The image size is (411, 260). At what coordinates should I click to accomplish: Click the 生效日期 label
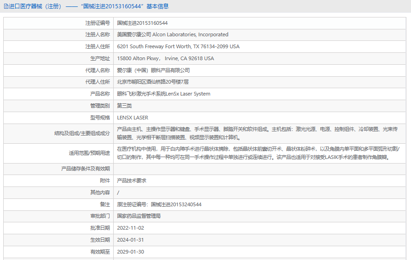click(100, 240)
